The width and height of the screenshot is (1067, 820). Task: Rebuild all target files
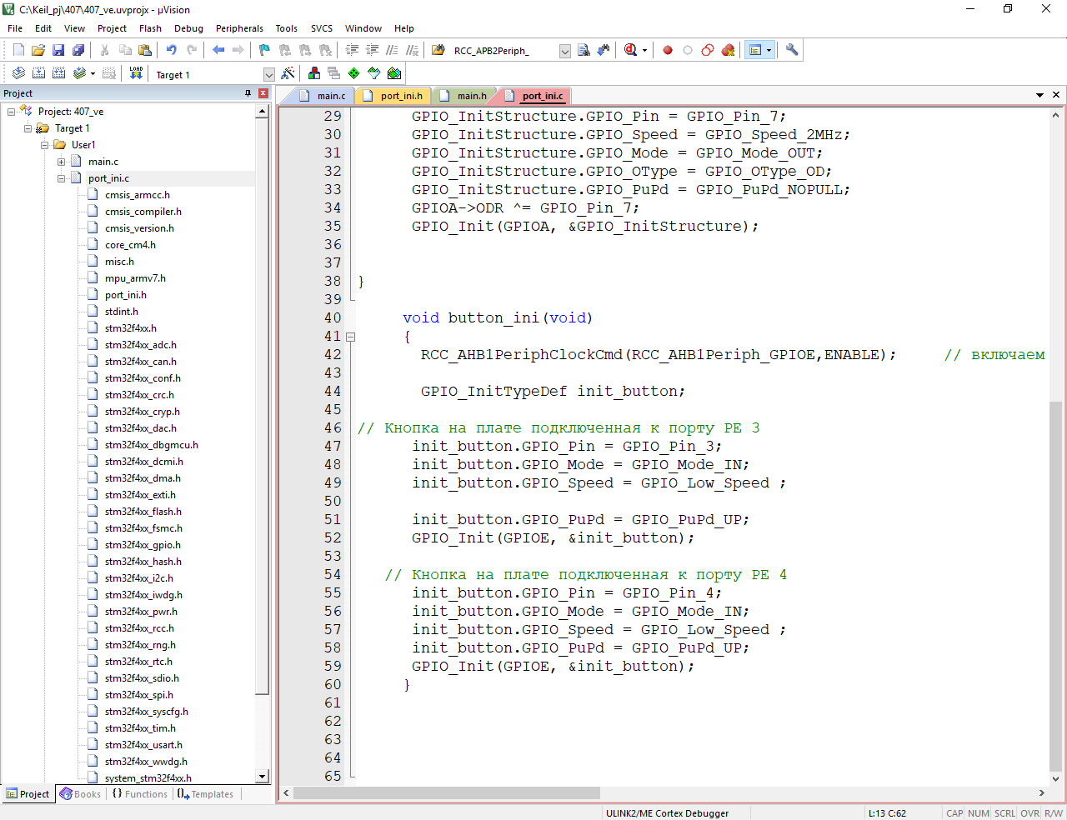[58, 73]
